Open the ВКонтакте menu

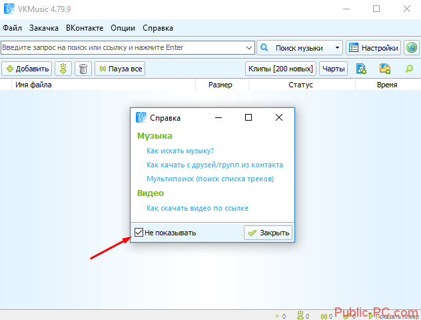pyautogui.click(x=85, y=28)
